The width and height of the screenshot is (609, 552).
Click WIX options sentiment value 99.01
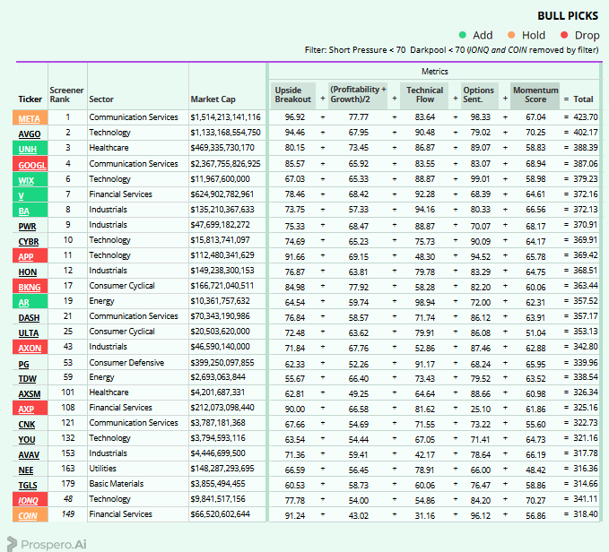pos(481,179)
